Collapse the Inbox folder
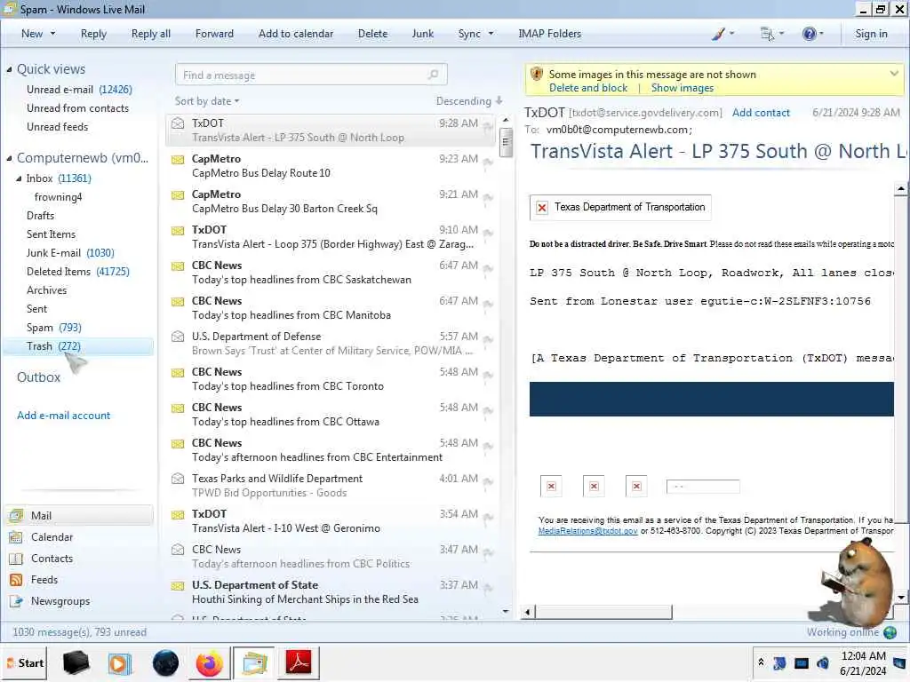This screenshot has height=682, width=910. [19, 178]
